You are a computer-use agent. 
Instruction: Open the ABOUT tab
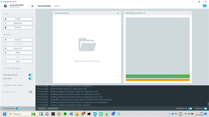click(57, 6)
